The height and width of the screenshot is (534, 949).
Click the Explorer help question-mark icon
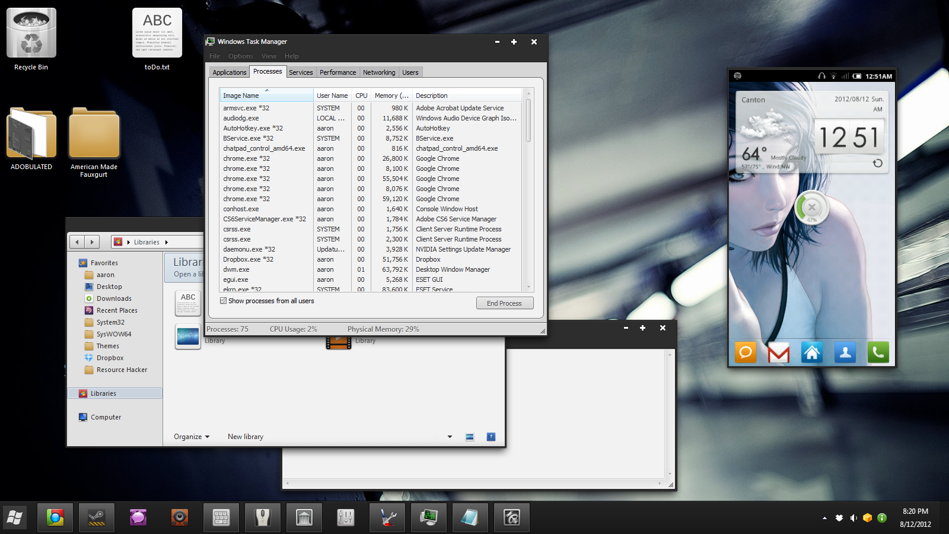click(491, 437)
